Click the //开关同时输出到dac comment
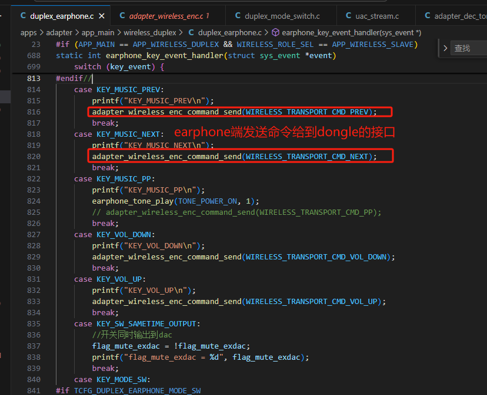This screenshot has height=395, width=487. (132, 335)
